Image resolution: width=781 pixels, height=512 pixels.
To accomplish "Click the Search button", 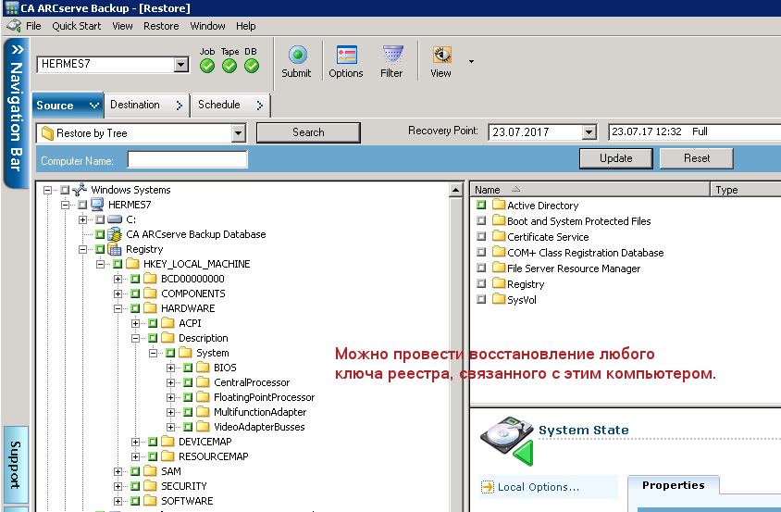I will point(308,132).
